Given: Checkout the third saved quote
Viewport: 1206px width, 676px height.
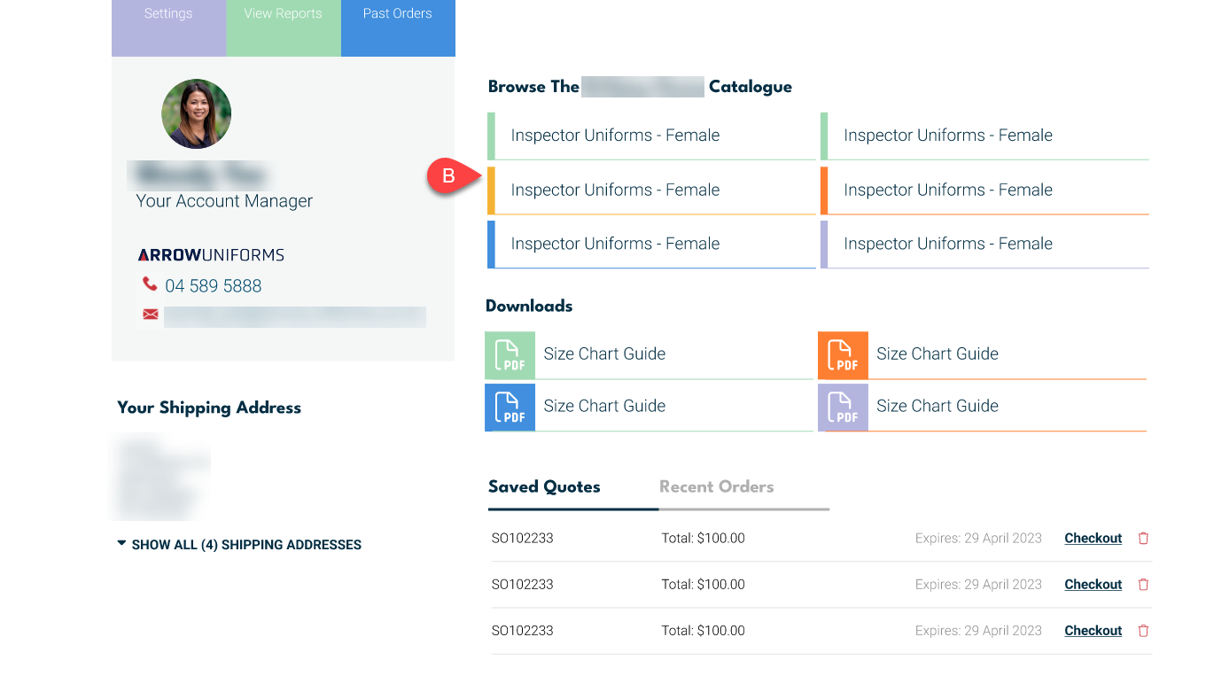Looking at the screenshot, I should pyautogui.click(x=1093, y=631).
